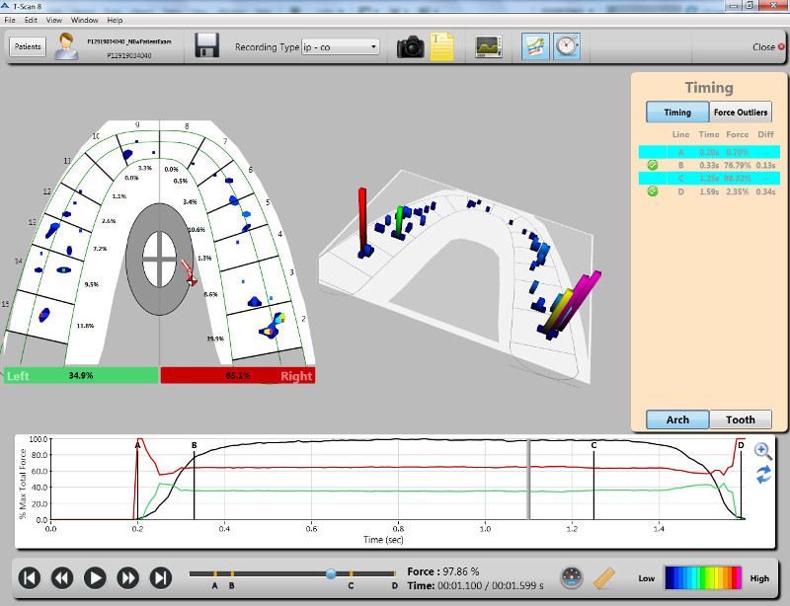
Task: Click the playback position slider handle
Action: click(331, 573)
